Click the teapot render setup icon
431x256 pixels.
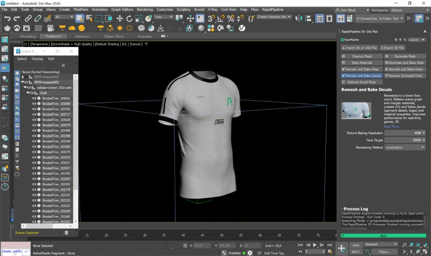tap(7, 28)
